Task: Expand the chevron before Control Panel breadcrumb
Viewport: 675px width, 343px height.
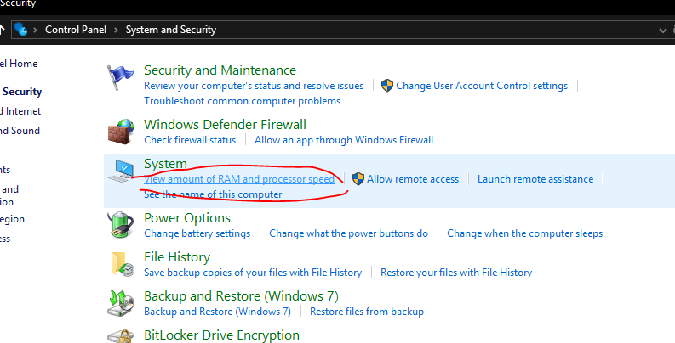Action: click(36, 30)
